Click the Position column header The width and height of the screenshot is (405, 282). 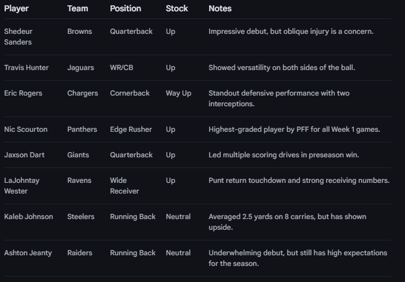(125, 9)
